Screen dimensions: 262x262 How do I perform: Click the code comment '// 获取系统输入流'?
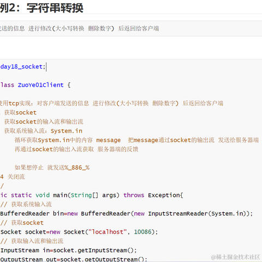click(26, 204)
